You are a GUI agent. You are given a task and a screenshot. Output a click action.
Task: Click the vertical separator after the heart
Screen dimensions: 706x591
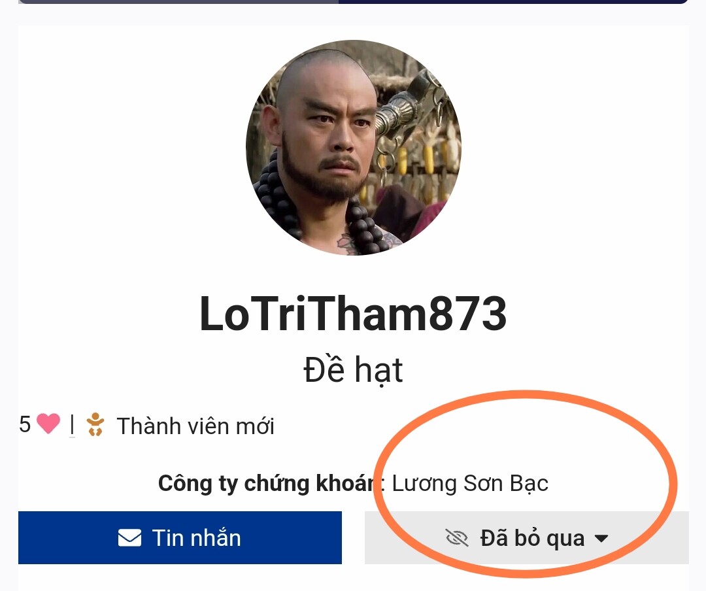click(72, 425)
